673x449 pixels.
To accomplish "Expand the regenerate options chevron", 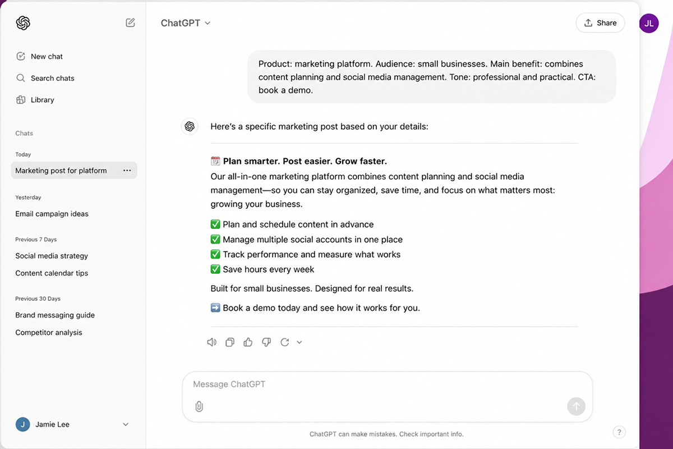I will coord(299,342).
